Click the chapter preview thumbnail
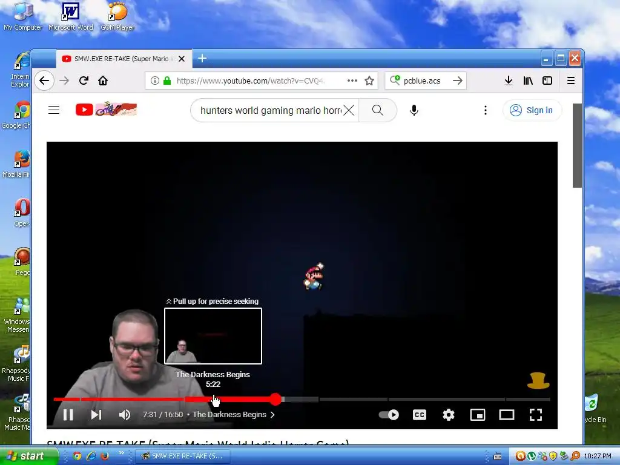 click(213, 336)
